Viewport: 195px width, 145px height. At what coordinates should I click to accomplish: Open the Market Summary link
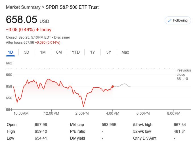pos(22,7)
